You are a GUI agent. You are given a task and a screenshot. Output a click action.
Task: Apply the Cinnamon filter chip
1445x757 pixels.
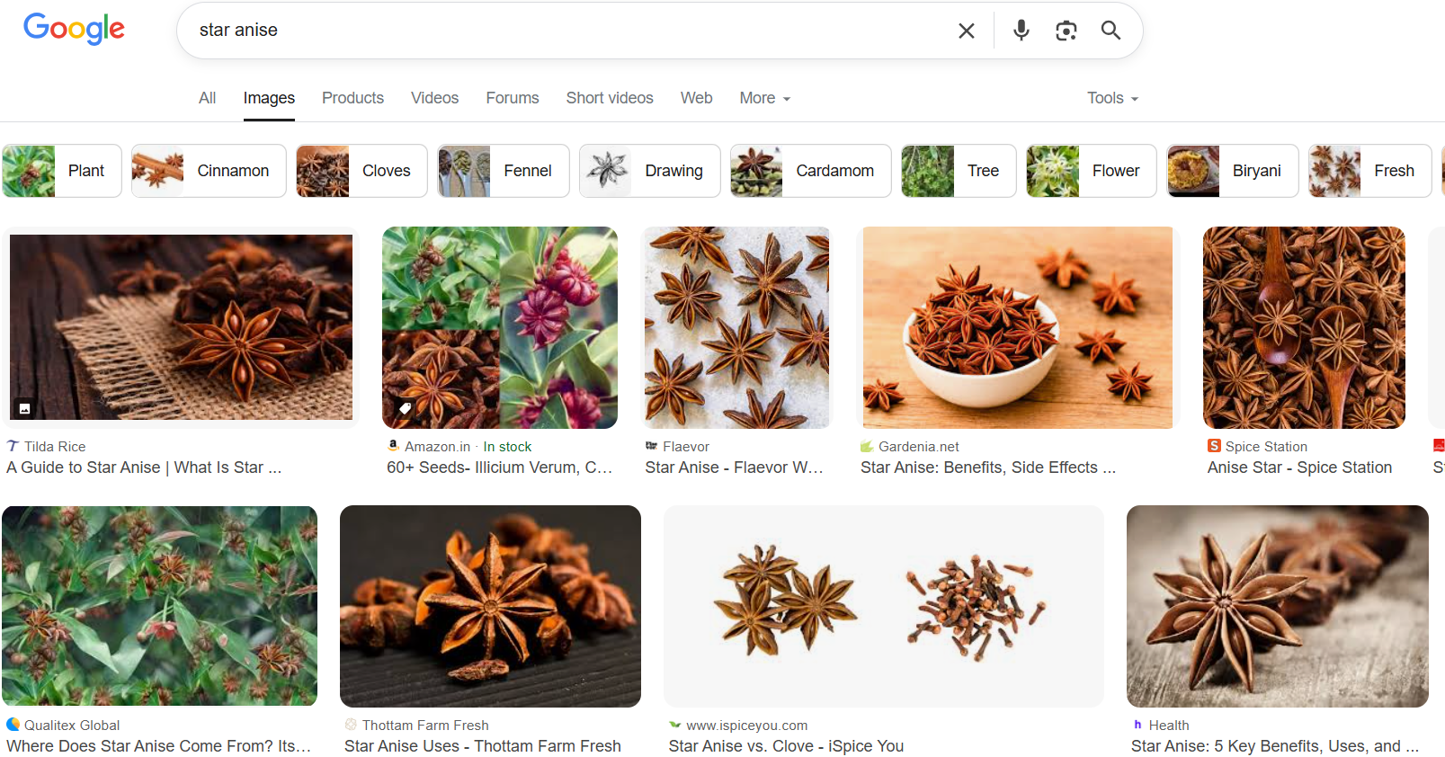(x=209, y=171)
